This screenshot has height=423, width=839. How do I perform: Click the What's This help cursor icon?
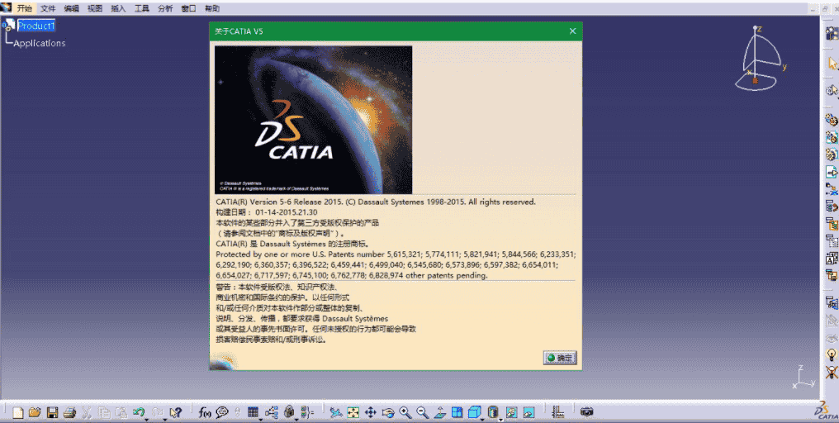(x=175, y=411)
